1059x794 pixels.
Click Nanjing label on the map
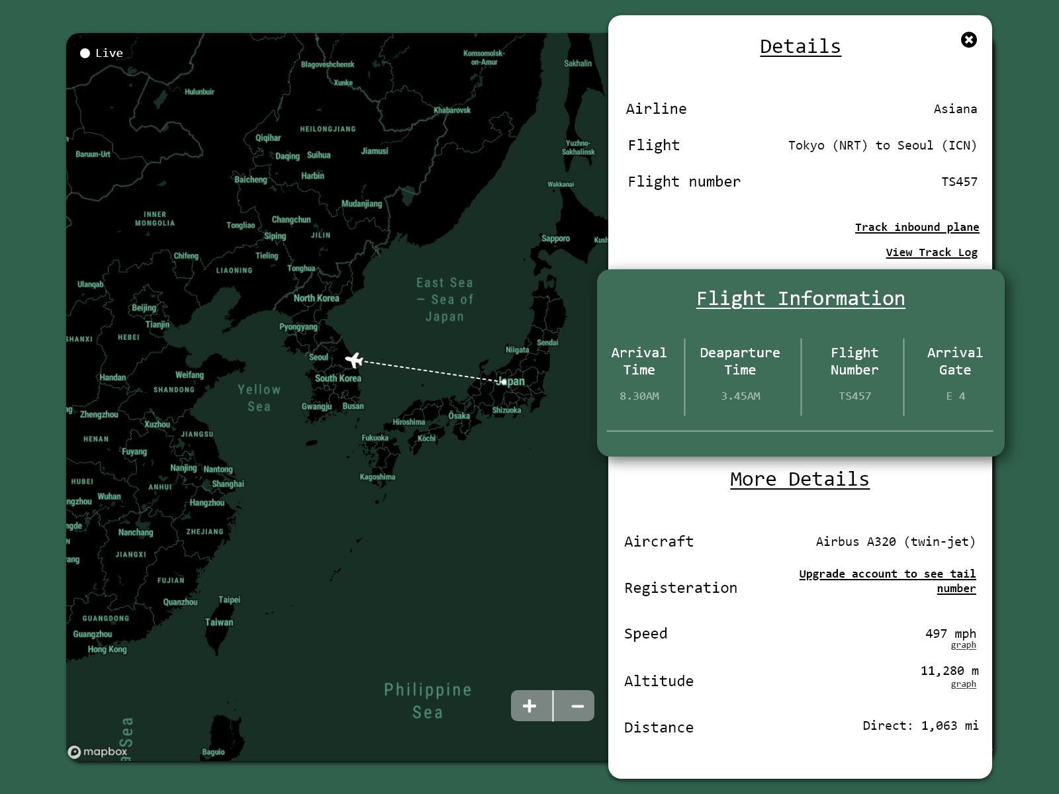tap(183, 468)
